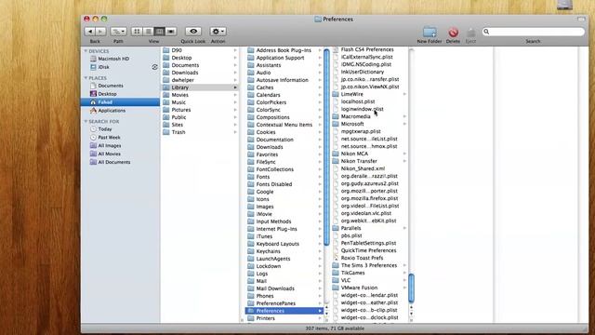Go forward with the forward arrow
The image size is (595, 335).
100,32
